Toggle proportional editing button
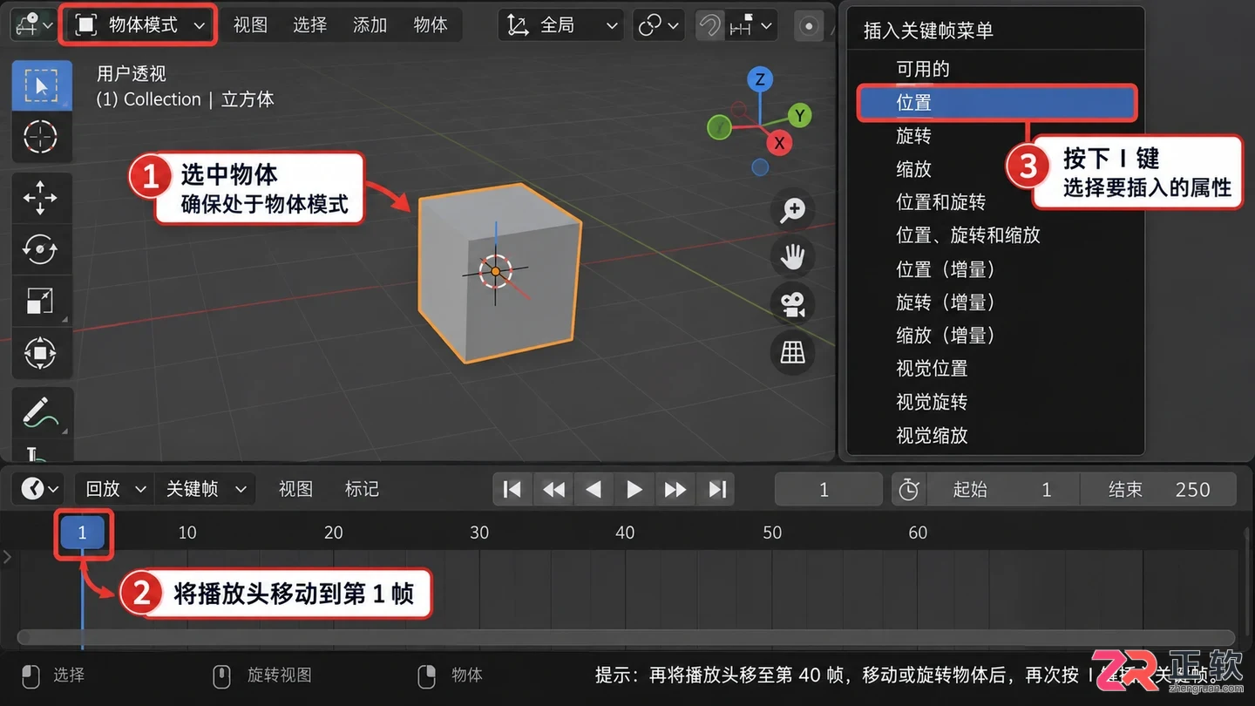The height and width of the screenshot is (706, 1255). pos(809,26)
